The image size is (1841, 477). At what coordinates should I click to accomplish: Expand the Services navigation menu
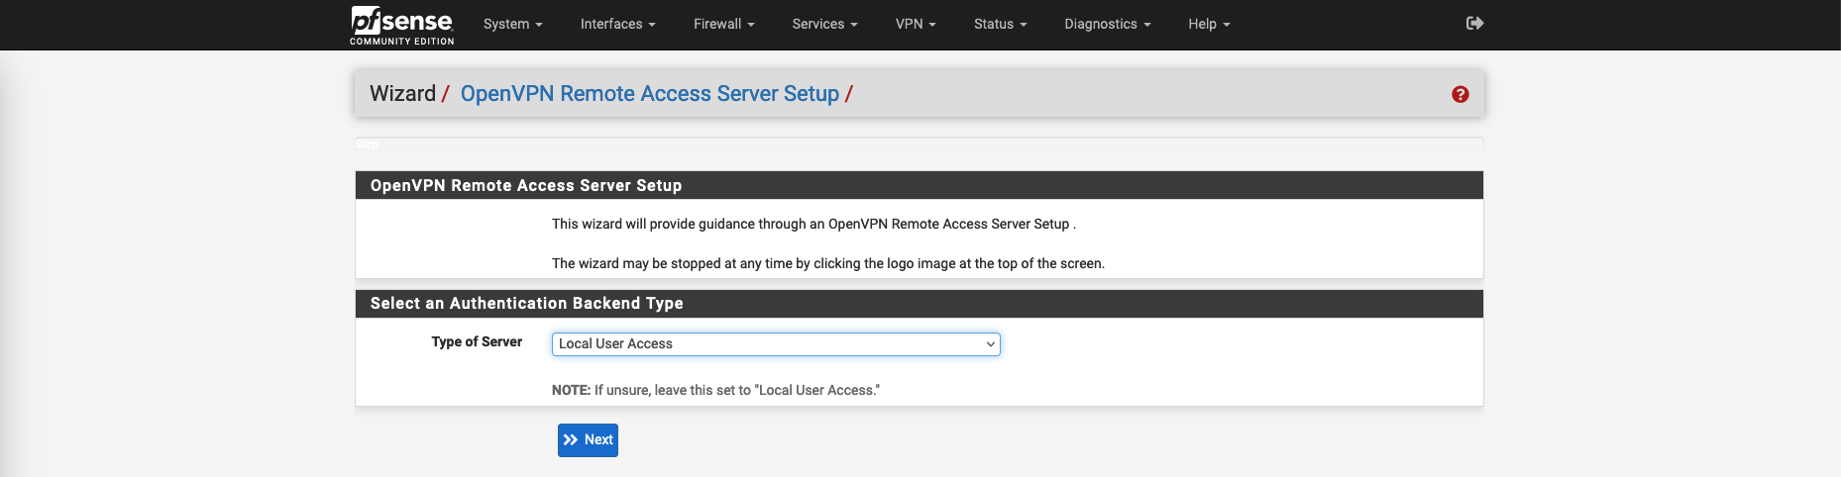824,24
